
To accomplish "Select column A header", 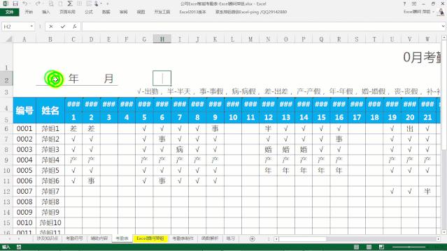I will 24,39.
